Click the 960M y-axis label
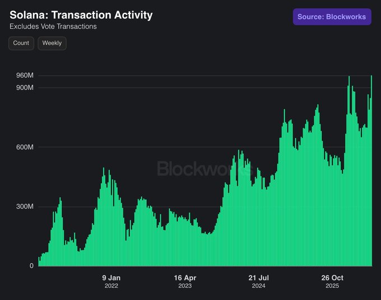Screen dimensions: 381x300 point(25,76)
